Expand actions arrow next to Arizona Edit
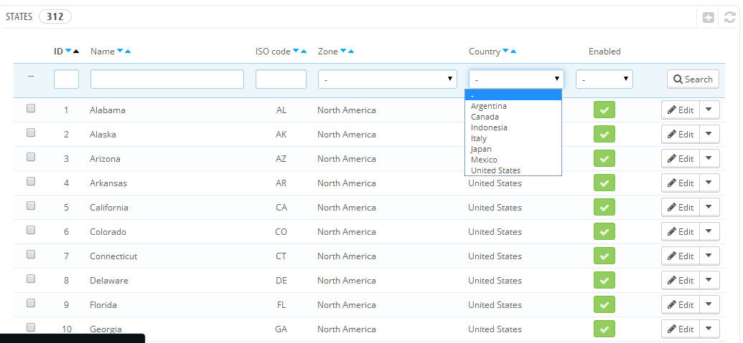Viewport: 743px width, 343px height. [709, 159]
